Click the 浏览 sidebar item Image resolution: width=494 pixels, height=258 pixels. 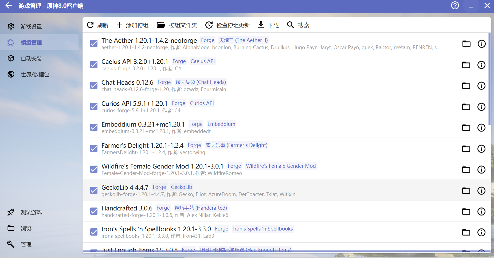tap(39, 228)
